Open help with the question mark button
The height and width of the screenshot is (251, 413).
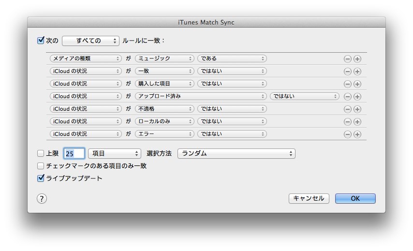click(x=42, y=199)
